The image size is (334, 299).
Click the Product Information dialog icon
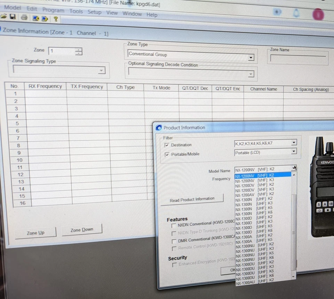tap(159, 128)
